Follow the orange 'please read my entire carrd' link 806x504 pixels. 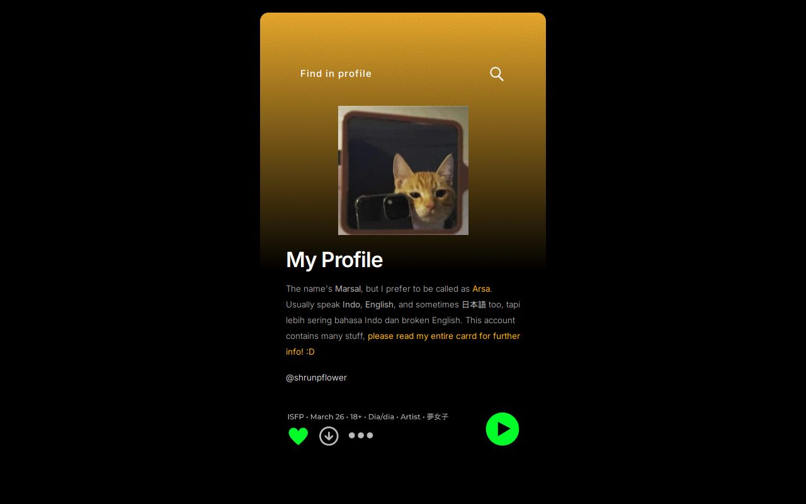(x=403, y=343)
